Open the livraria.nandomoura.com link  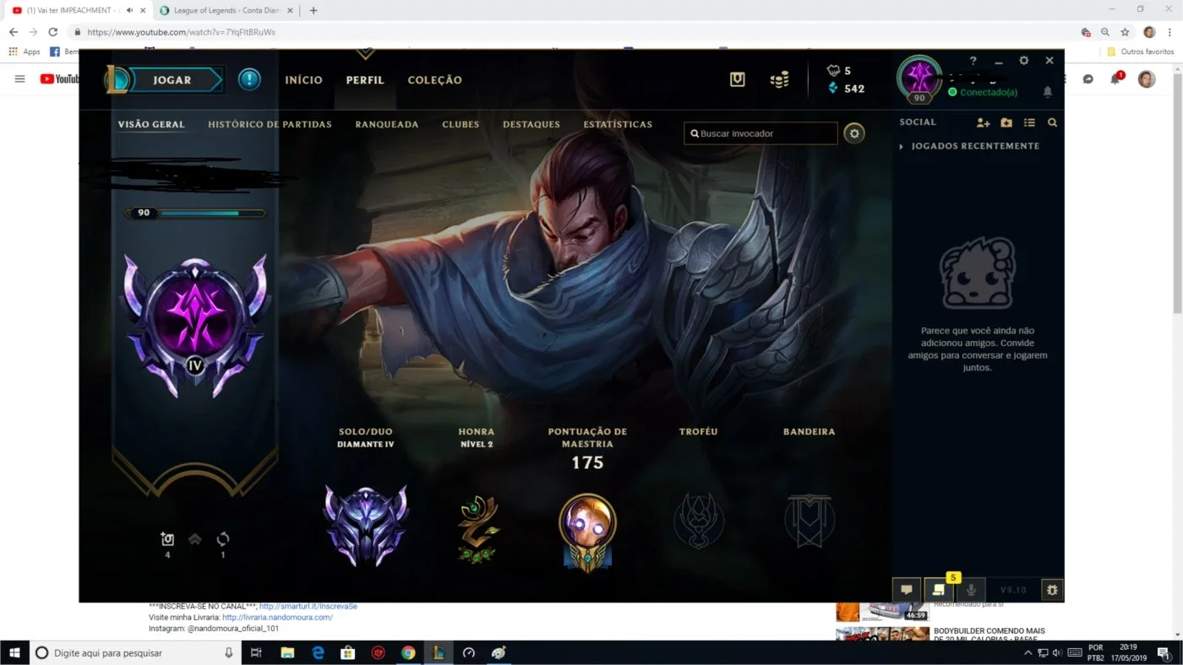pos(277,617)
